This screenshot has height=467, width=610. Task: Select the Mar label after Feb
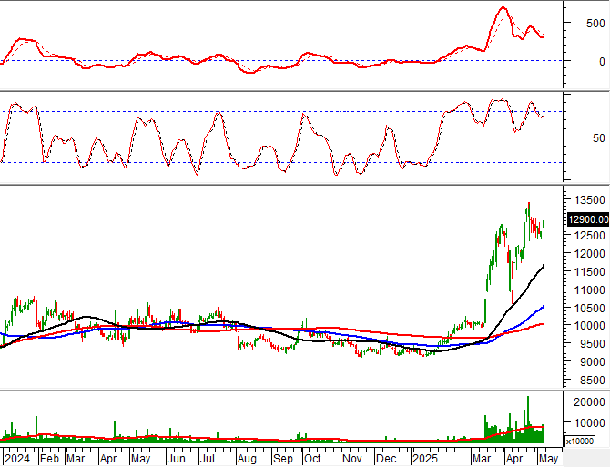point(76,459)
